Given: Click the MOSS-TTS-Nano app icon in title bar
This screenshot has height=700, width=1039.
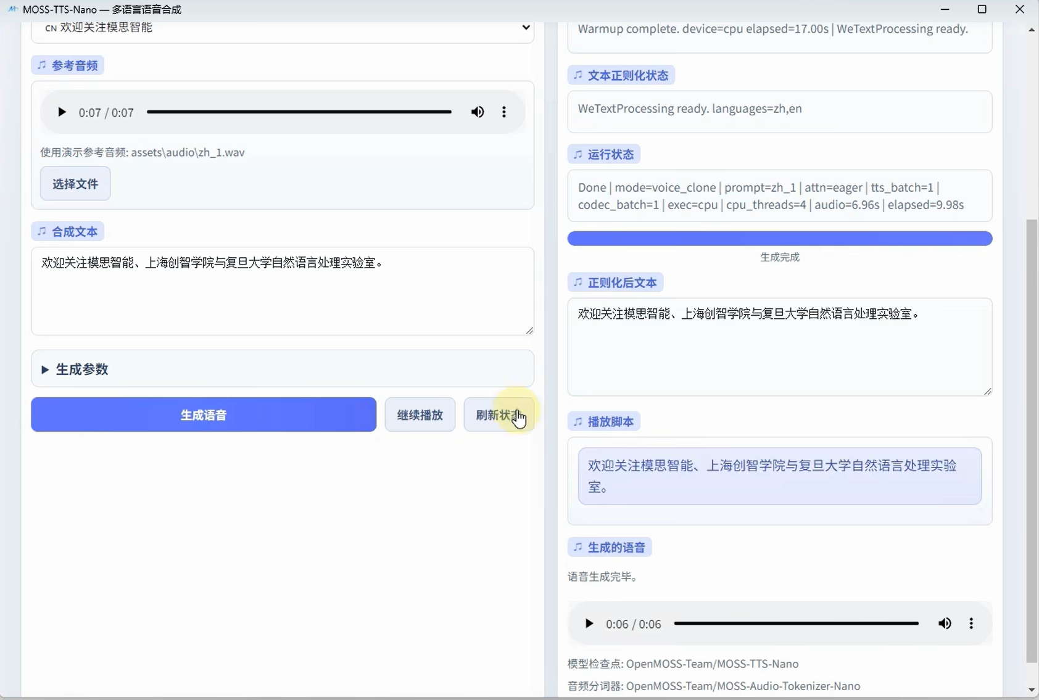Looking at the screenshot, I should [12, 9].
